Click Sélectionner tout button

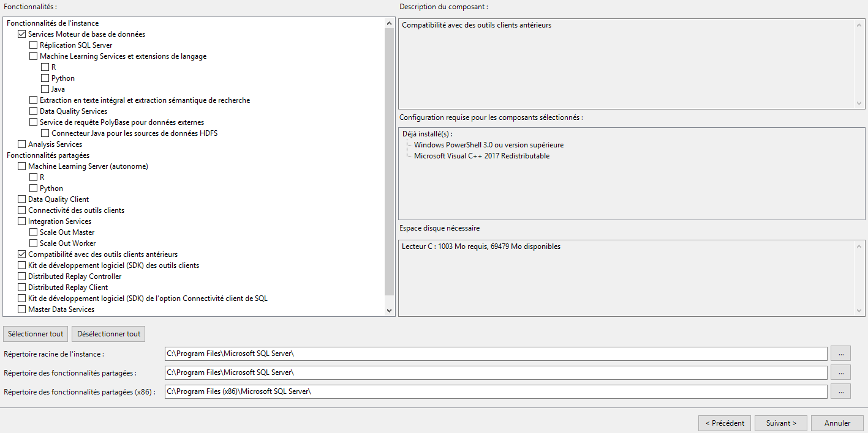(x=36, y=334)
